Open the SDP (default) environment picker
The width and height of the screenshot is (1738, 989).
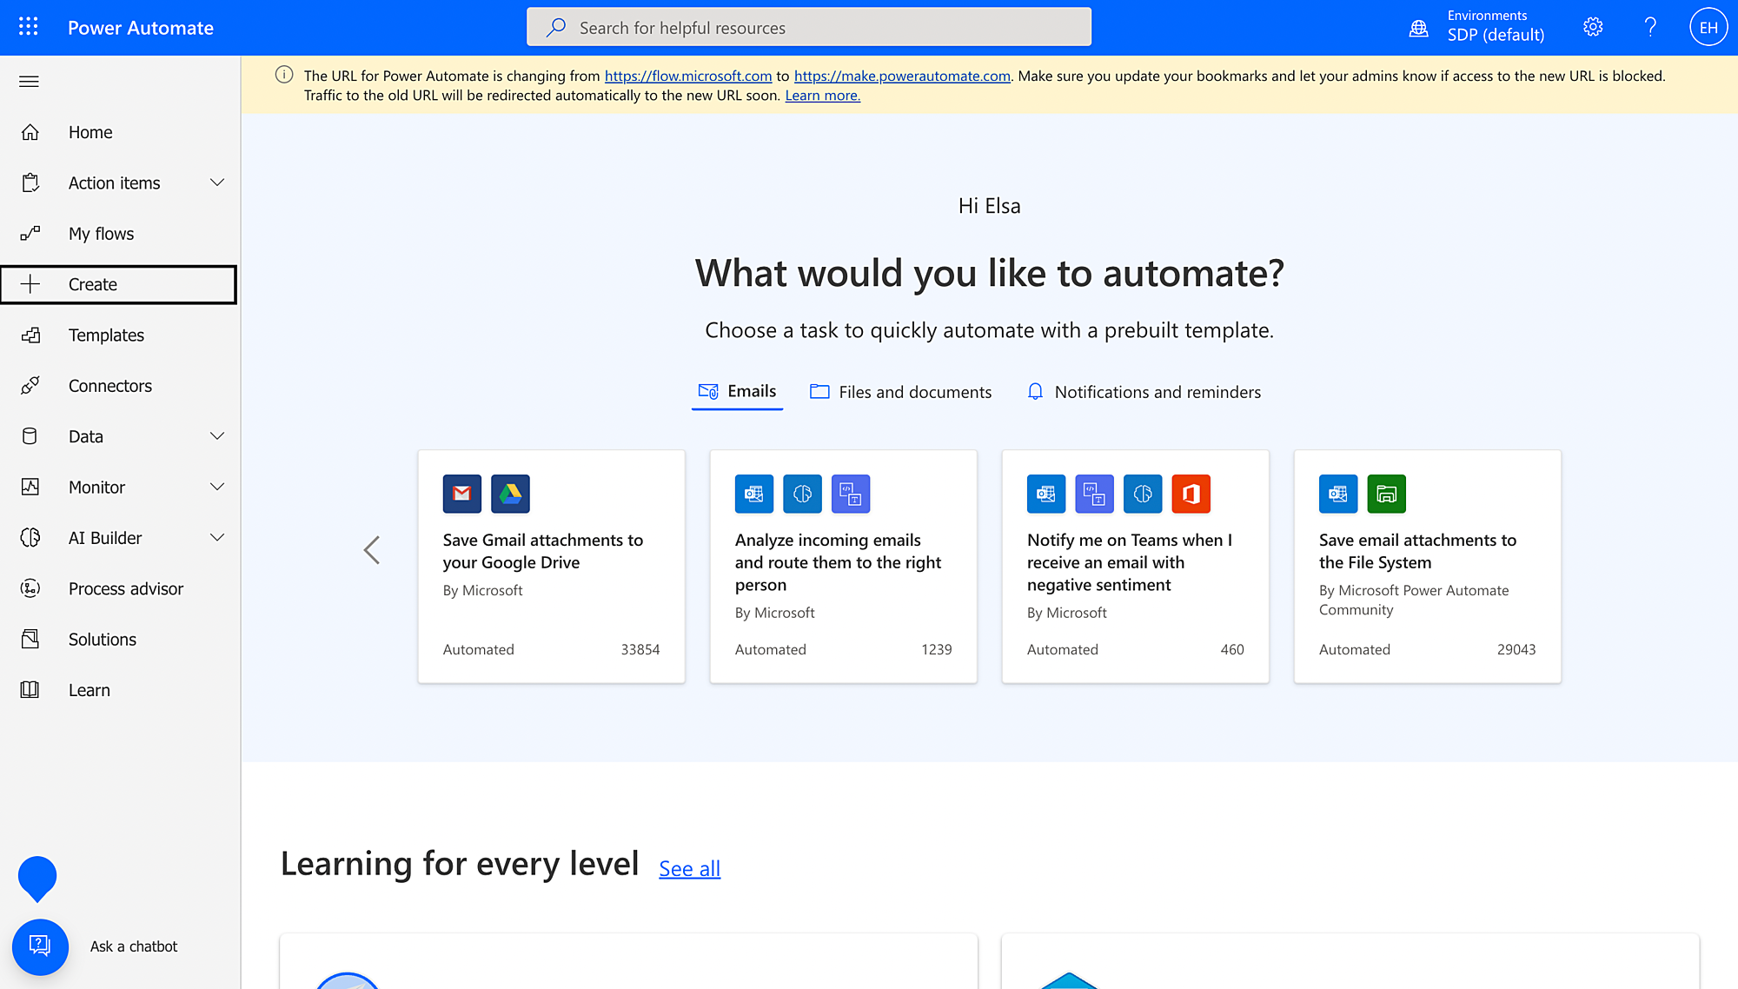point(1496,35)
